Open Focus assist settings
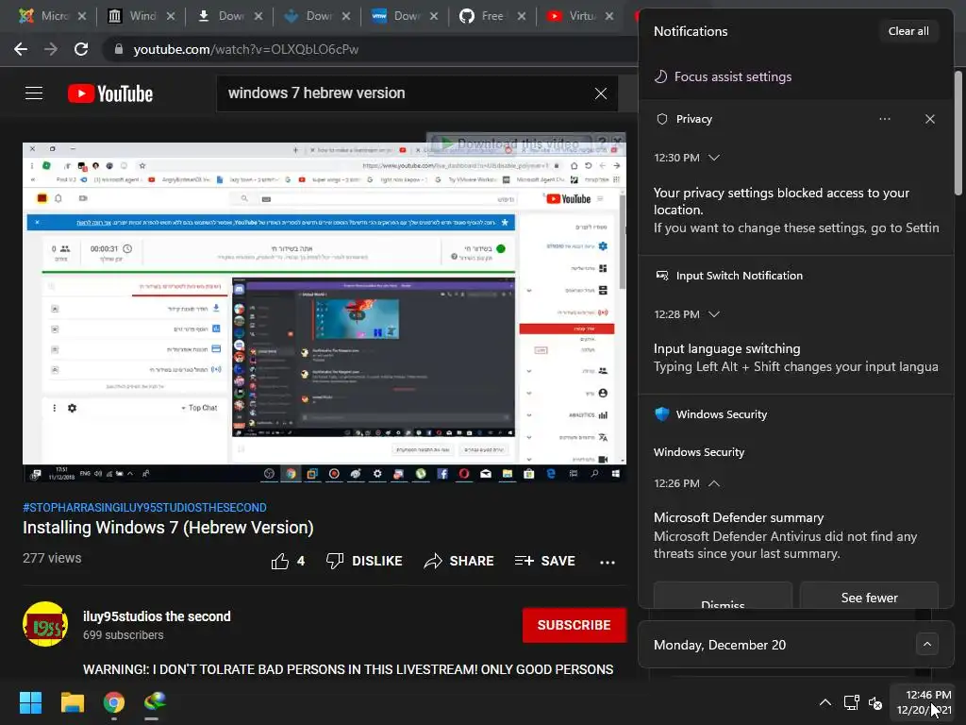This screenshot has width=966, height=725. click(x=723, y=77)
